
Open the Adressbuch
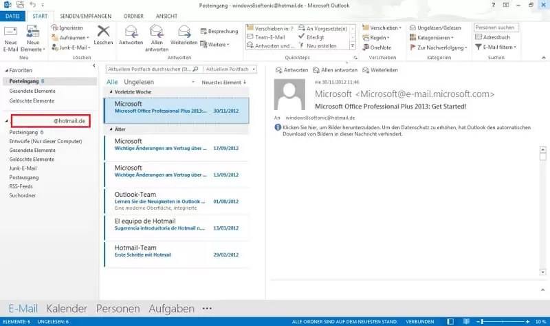pos(492,37)
